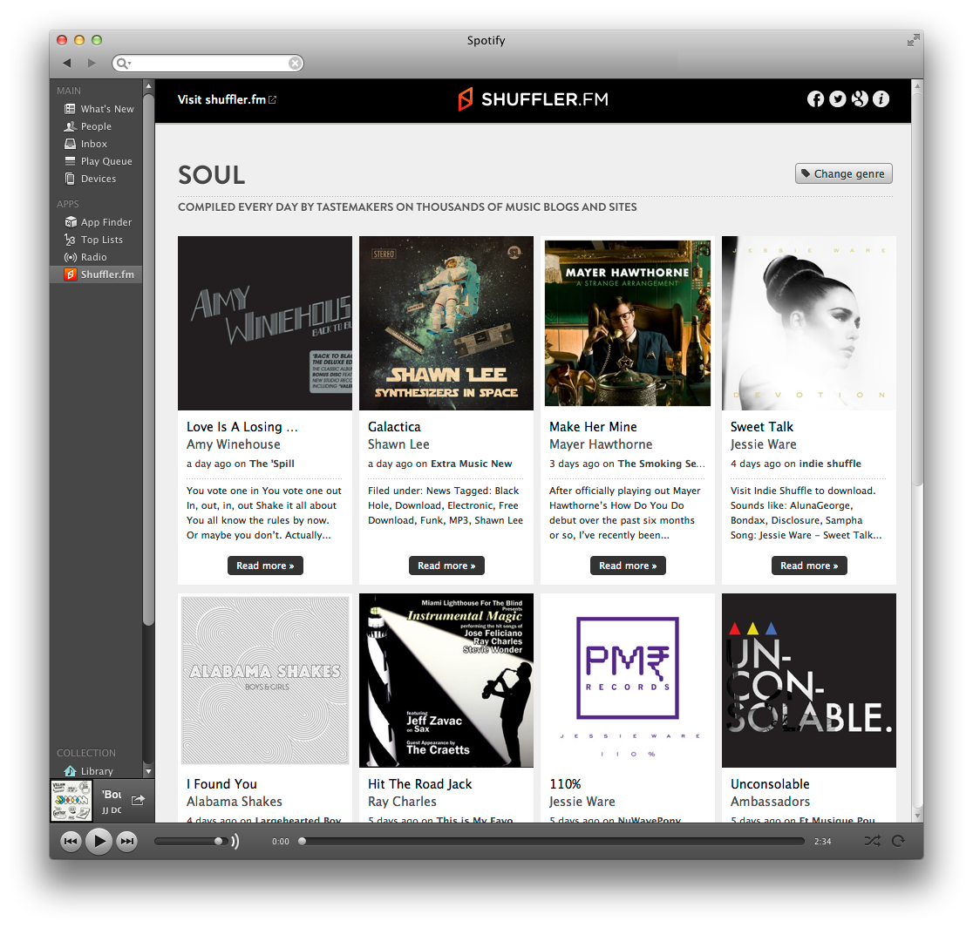973x928 pixels.
Task: Click I Found You track title
Action: click(x=221, y=784)
